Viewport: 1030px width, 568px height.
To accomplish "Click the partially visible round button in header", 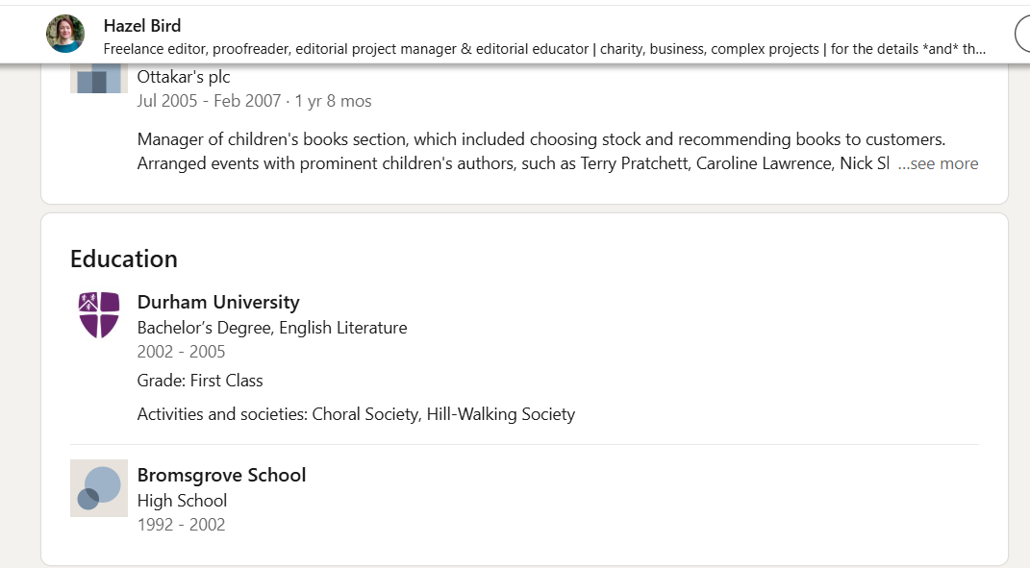I will pyautogui.click(x=1022, y=35).
